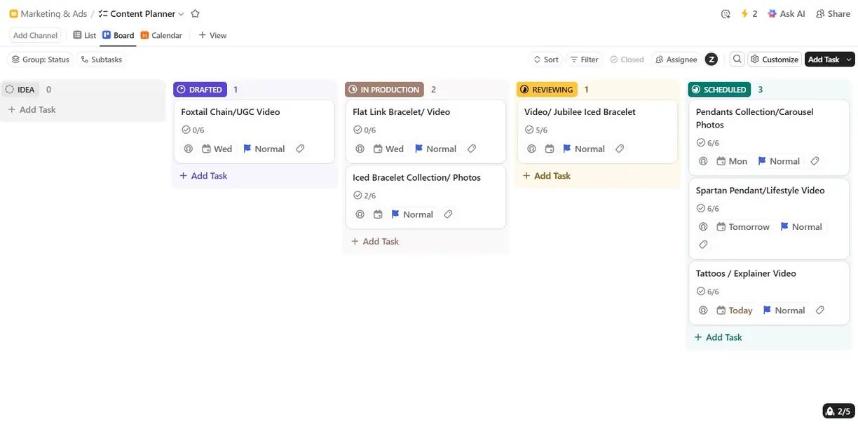Open the Assignee filter dropdown
858x424 pixels.
tap(676, 60)
